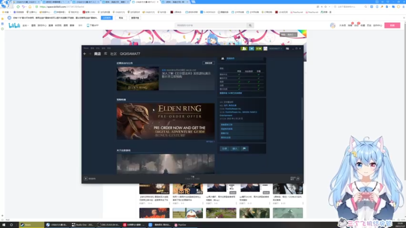Expand the bilibili 主站 main site dropdown

[25, 25]
